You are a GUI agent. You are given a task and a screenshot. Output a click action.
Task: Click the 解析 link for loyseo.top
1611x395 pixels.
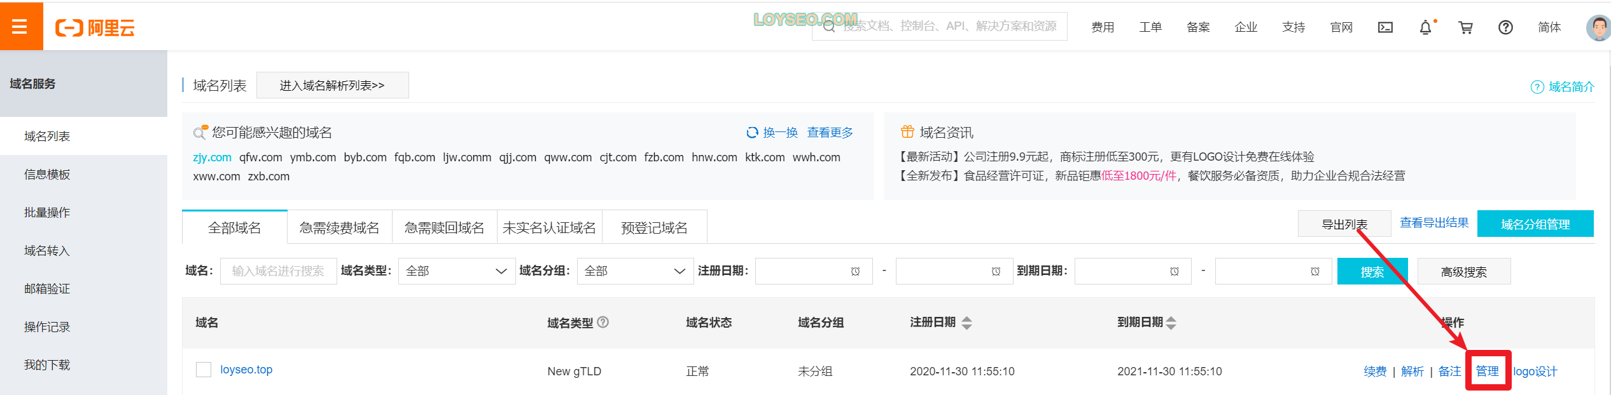point(1412,372)
